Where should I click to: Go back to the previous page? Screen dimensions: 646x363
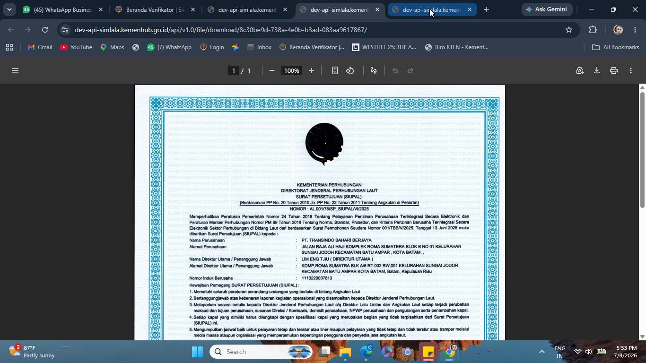11,30
